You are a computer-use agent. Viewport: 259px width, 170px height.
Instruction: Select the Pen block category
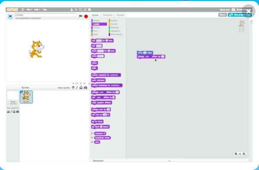99,31
